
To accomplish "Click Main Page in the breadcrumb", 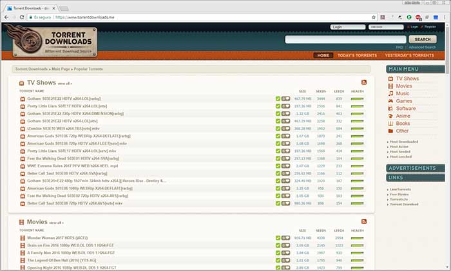I will 61,69.
